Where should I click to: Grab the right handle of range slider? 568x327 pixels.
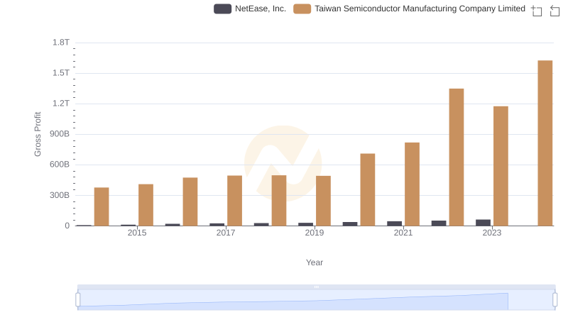[555, 300]
